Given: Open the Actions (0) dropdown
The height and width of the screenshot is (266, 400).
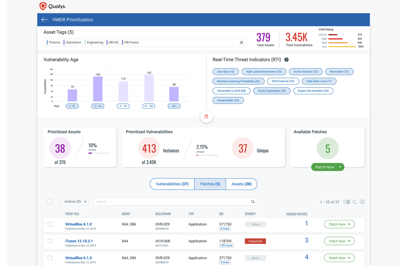Looking at the screenshot, I should (75, 202).
